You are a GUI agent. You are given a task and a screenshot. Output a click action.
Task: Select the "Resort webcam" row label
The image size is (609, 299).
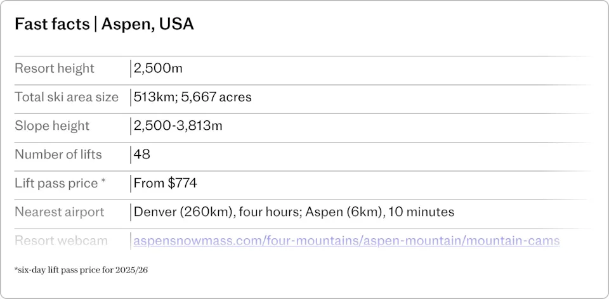(61, 241)
